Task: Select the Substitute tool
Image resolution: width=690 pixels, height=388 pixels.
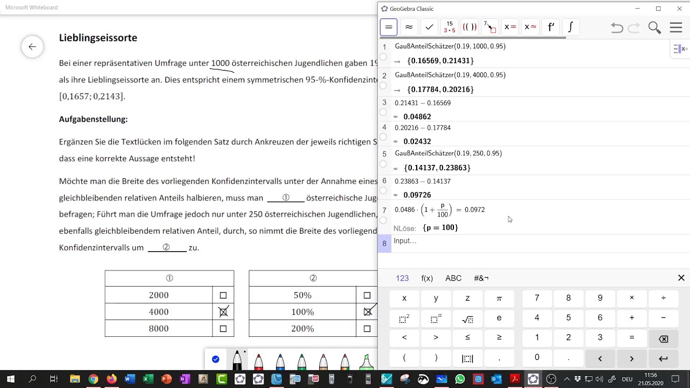Action: coord(489,27)
